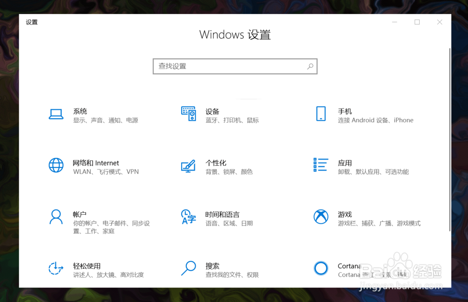Open the 手机 phone icon
This screenshot has width=468, height=302.
(321, 114)
